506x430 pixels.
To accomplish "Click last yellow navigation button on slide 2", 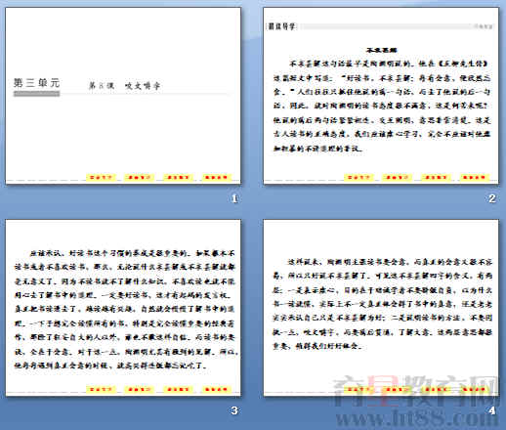I will coord(475,178).
